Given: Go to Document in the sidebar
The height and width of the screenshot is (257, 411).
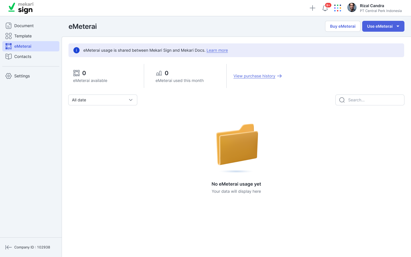Looking at the screenshot, I should pyautogui.click(x=24, y=26).
